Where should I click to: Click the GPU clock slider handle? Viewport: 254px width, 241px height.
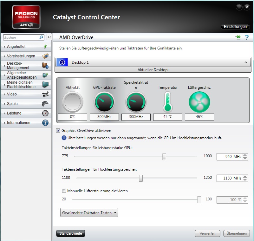(164, 156)
